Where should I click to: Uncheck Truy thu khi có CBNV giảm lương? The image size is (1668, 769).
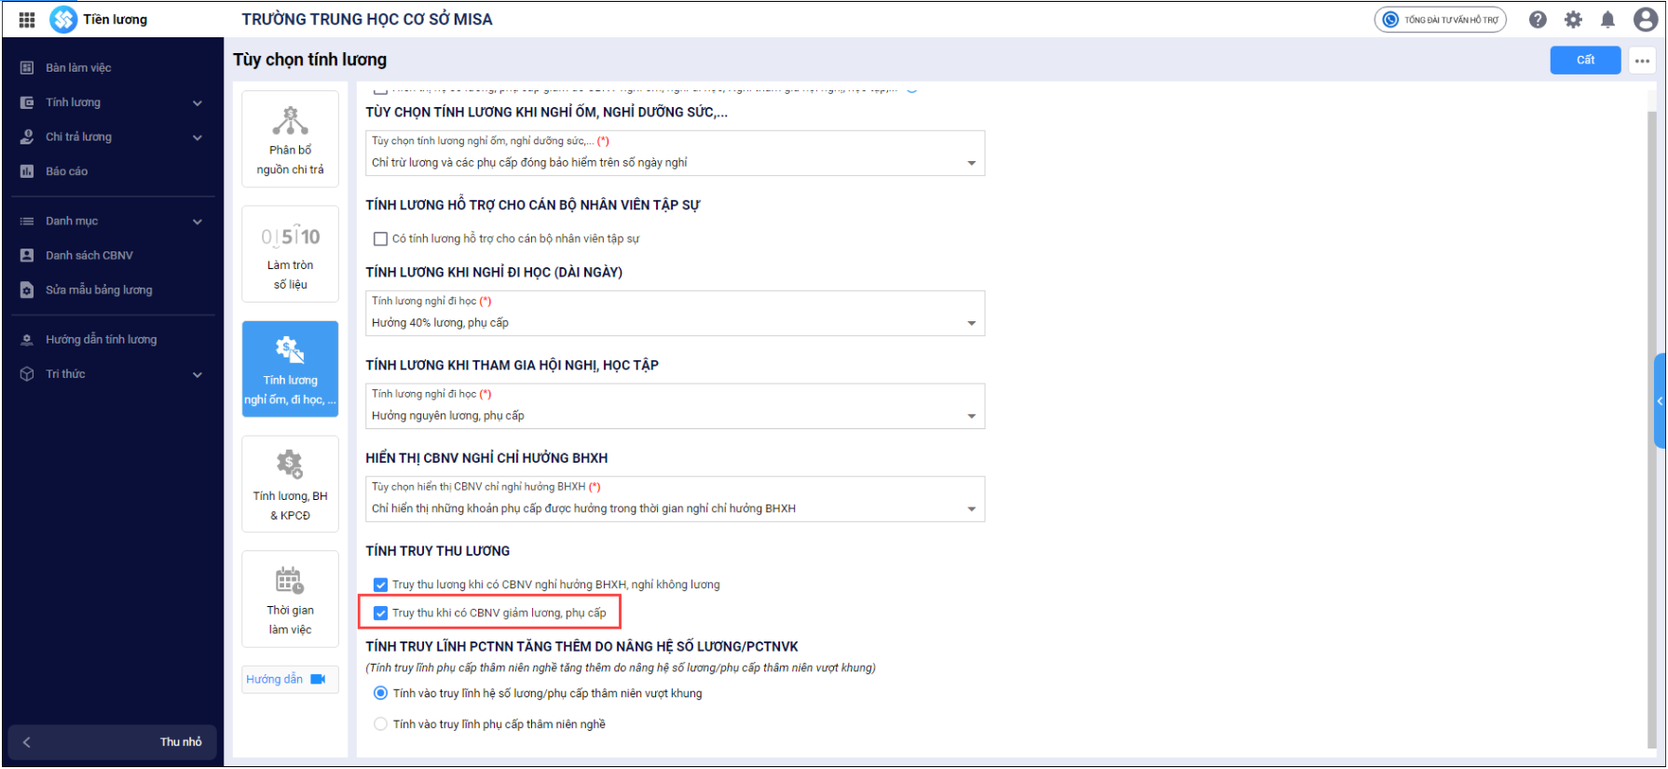tap(380, 614)
